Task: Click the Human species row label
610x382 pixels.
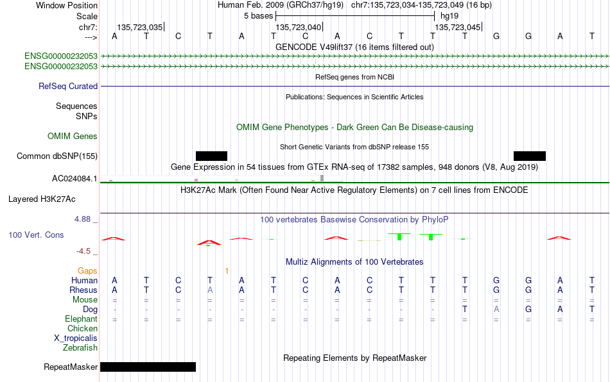Action: click(x=84, y=280)
